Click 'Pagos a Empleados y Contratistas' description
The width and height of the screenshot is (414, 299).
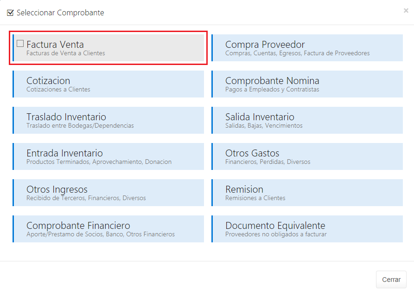click(x=272, y=90)
